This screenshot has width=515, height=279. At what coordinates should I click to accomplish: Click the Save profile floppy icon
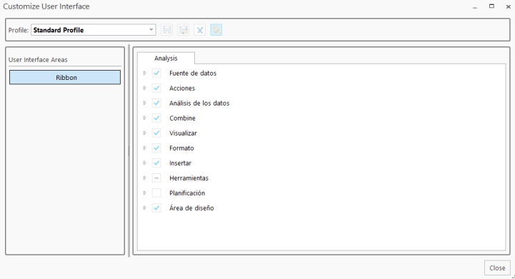pos(167,30)
